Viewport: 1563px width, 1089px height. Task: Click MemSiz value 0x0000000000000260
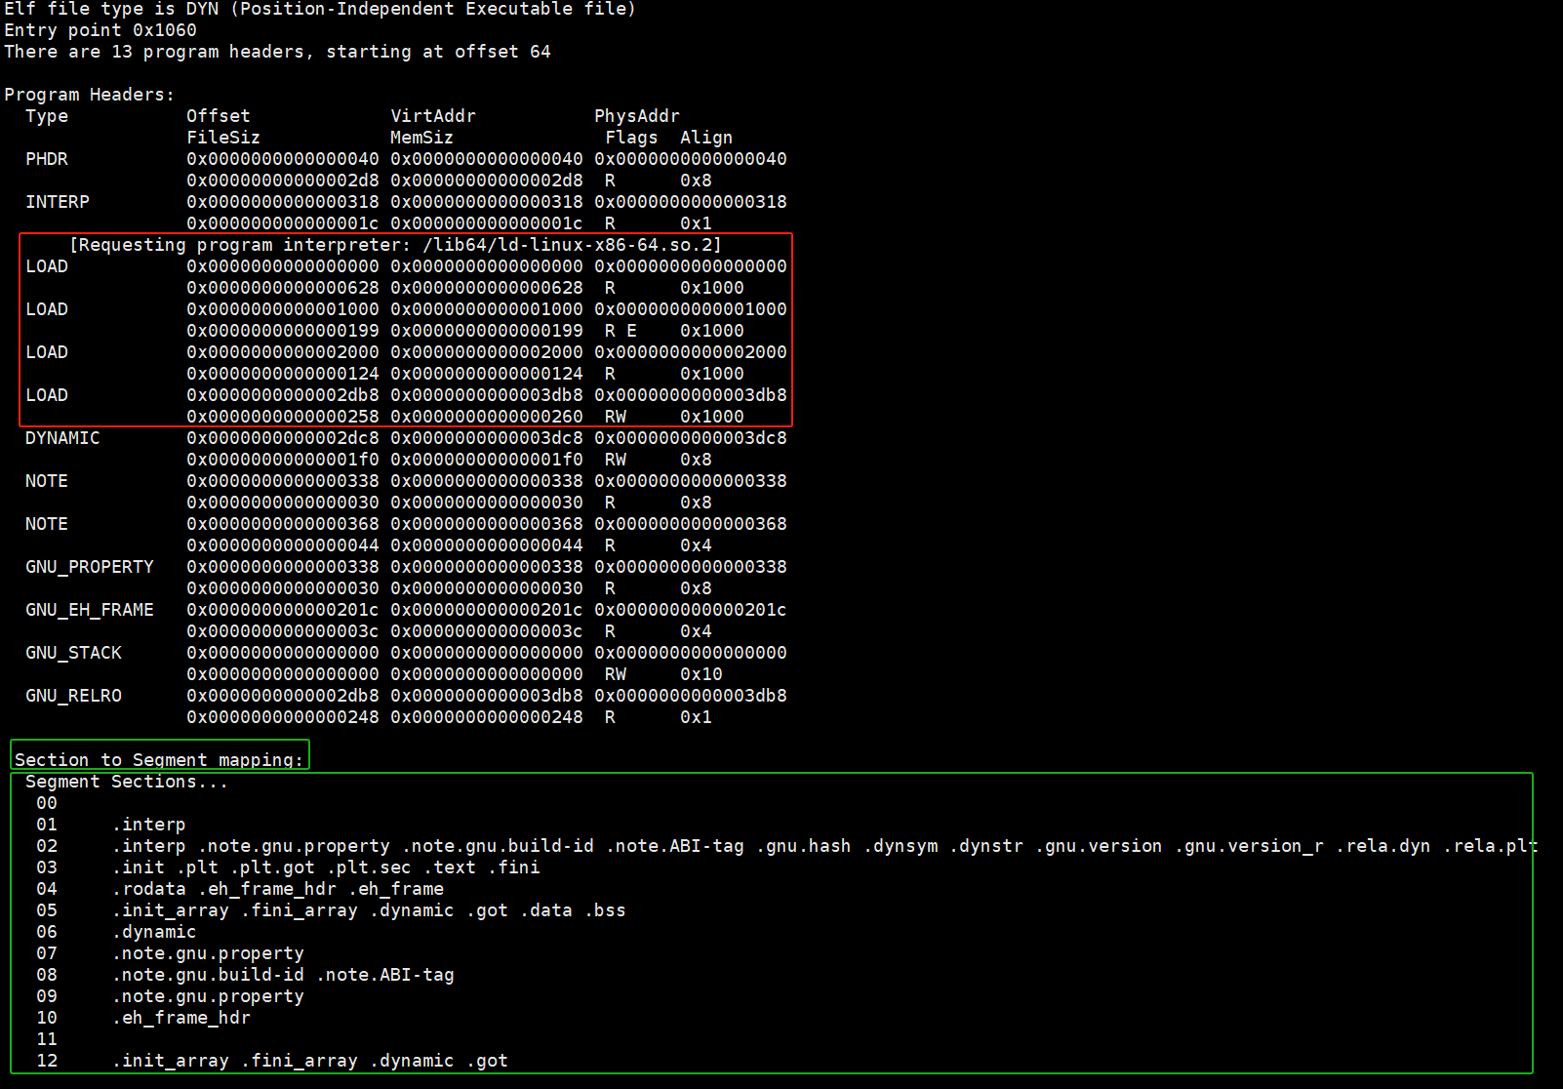pos(487,417)
